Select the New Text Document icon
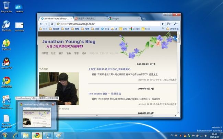This screenshot has height=139, width=223. [7, 121]
